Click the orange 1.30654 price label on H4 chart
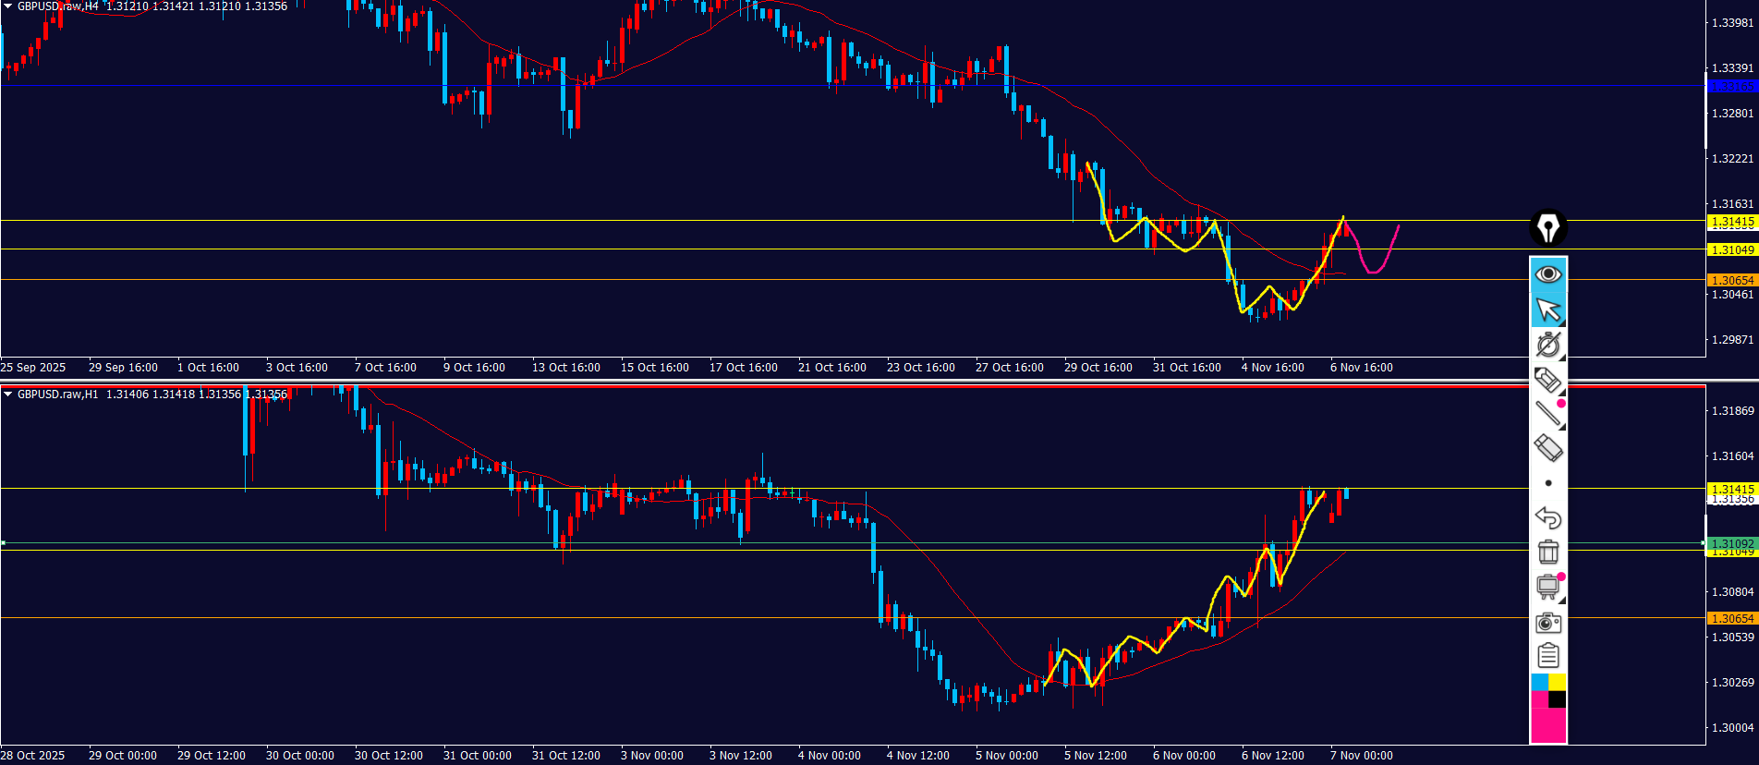1759x765 pixels. 1731,280
